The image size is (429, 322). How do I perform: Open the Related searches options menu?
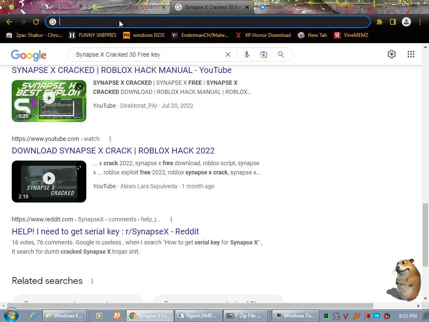[92, 281]
